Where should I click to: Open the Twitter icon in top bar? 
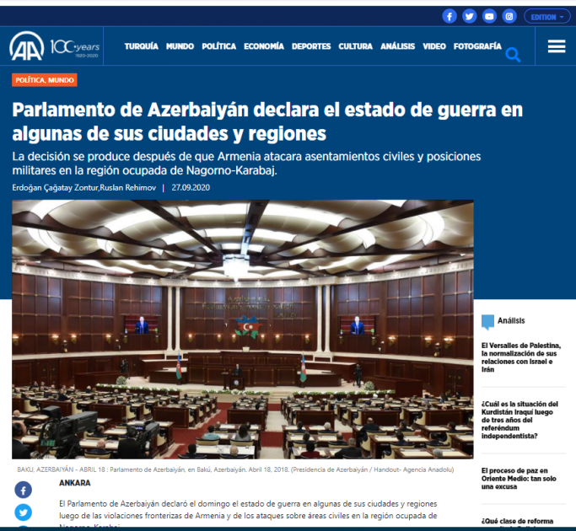(469, 17)
